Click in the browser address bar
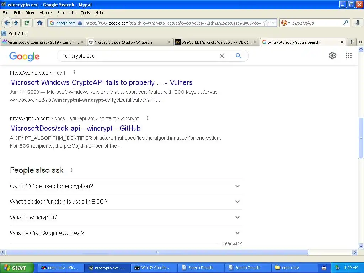This screenshot has height=273, width=364. (x=173, y=23)
